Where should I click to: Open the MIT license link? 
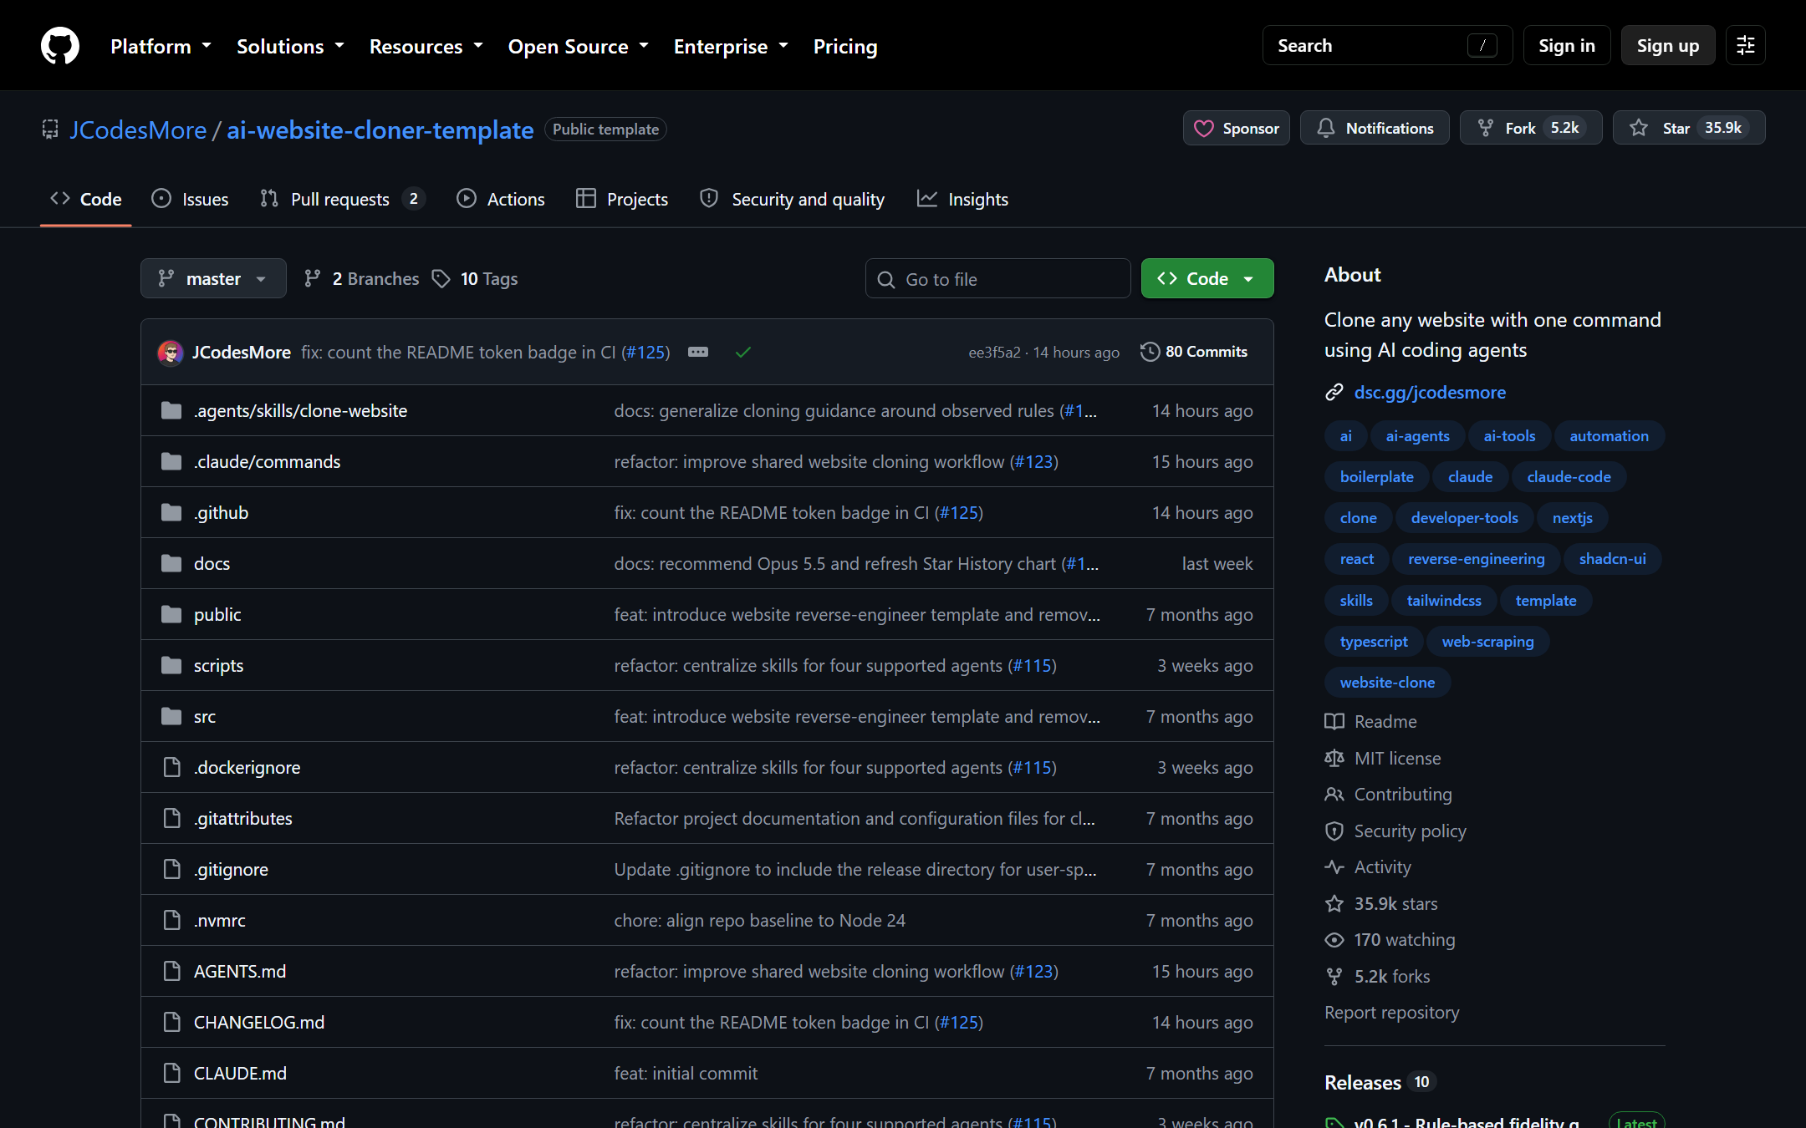[x=1383, y=758]
